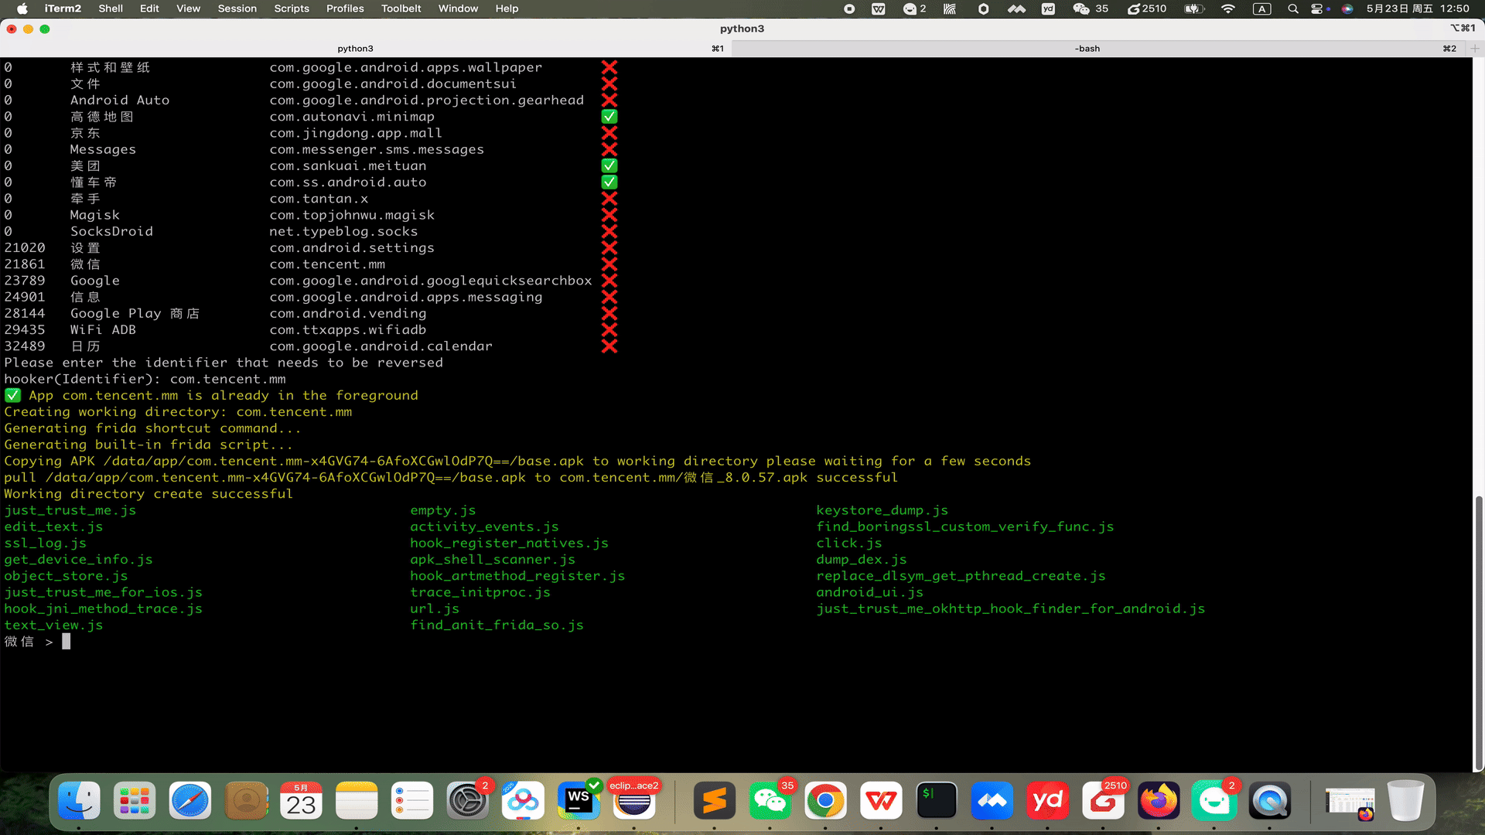Click the battery status indicator
This screenshot has height=835, width=1485.
1194,9
